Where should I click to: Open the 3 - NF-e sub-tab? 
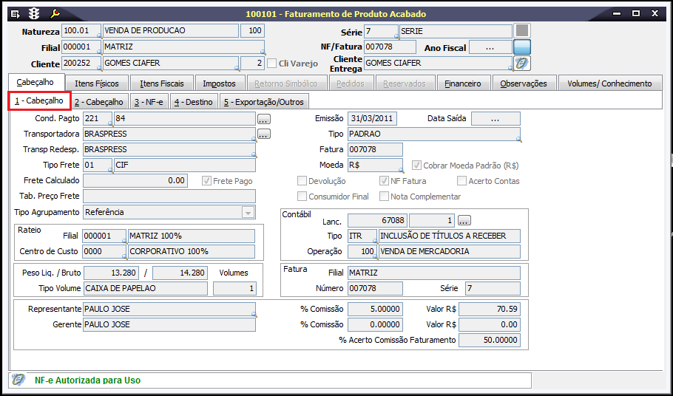click(149, 101)
